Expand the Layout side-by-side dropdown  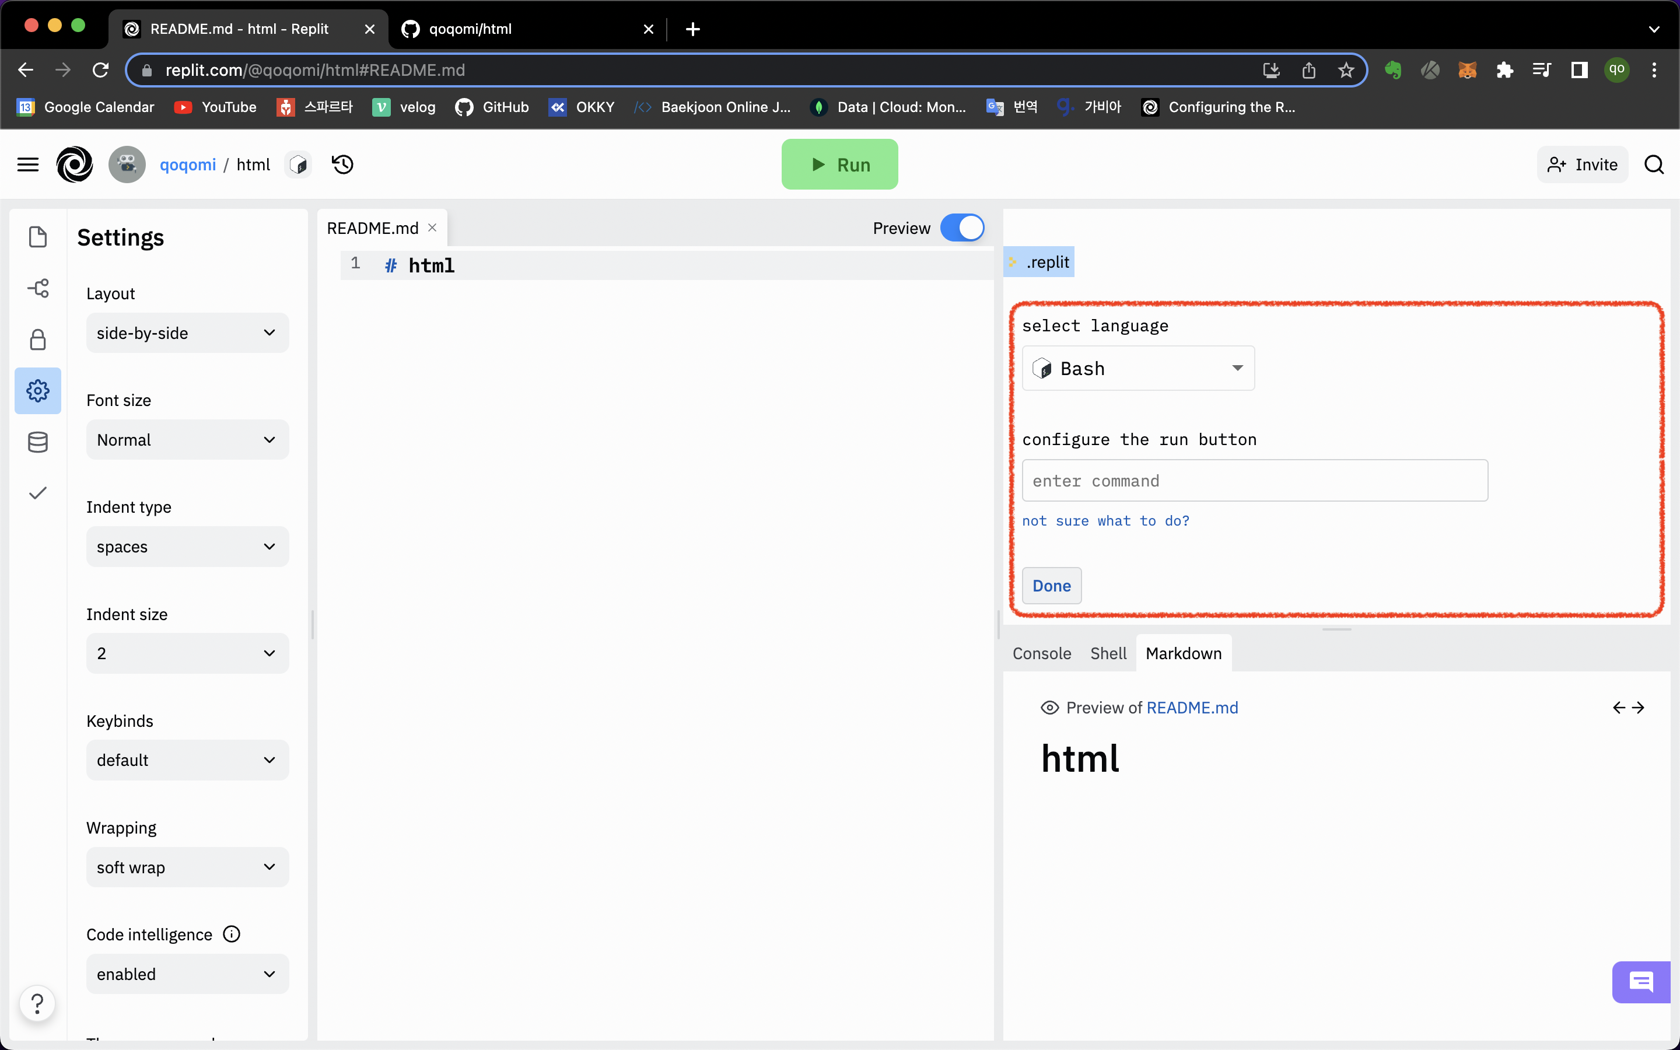[187, 332]
